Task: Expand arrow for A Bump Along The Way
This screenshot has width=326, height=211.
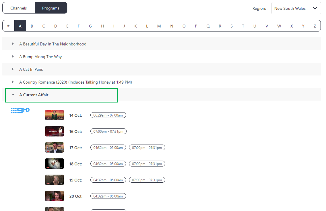Action: point(13,56)
